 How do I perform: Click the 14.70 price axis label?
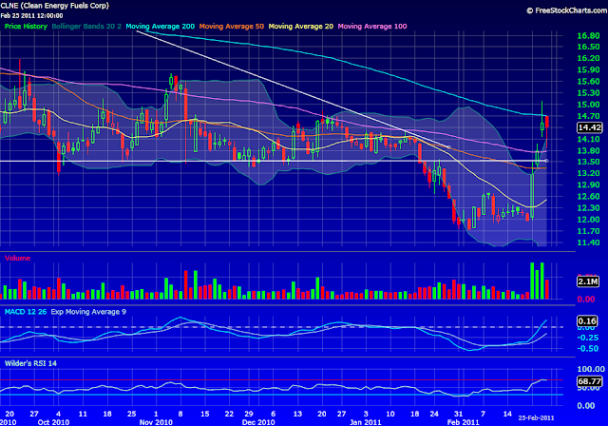click(588, 116)
